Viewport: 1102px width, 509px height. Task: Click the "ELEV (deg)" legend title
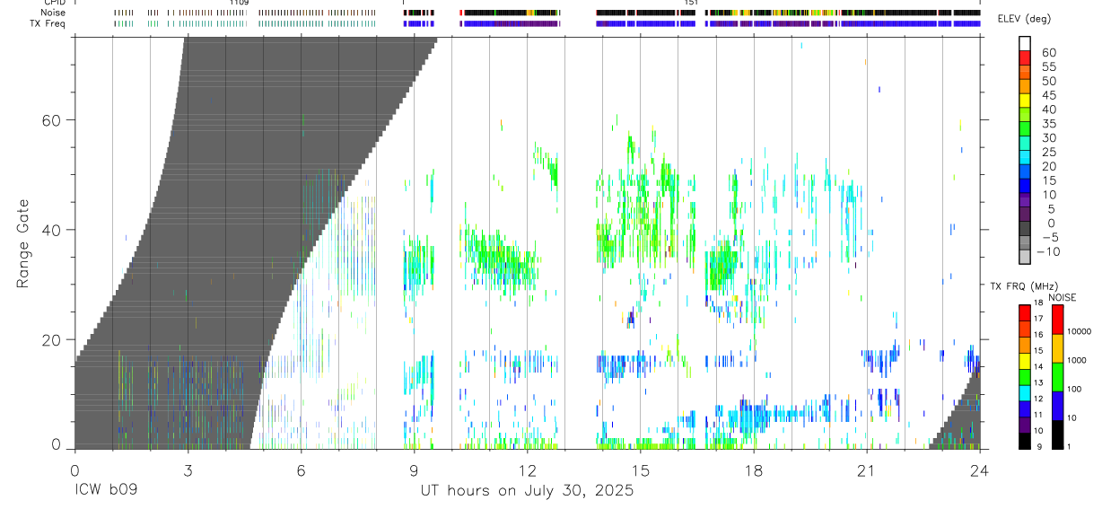coord(1024,20)
